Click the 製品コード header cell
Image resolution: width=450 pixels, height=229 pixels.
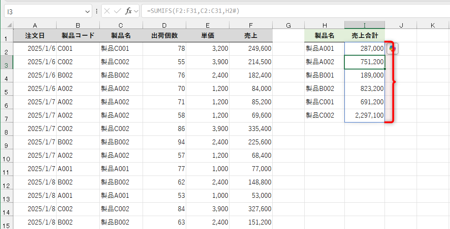(x=78, y=36)
